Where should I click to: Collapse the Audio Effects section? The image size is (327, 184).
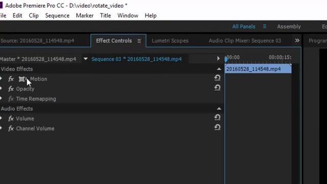[219, 108]
